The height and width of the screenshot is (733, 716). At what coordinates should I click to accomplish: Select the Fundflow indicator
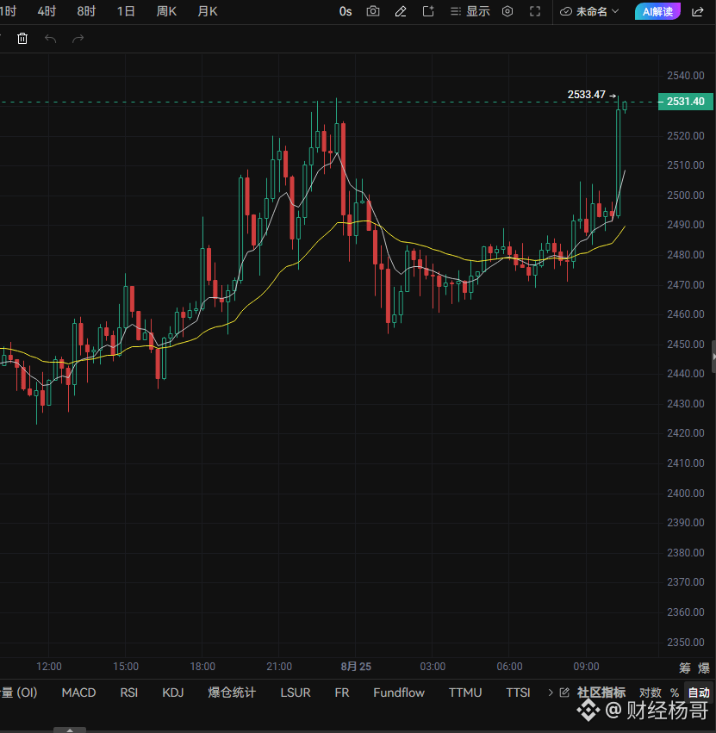(x=399, y=693)
